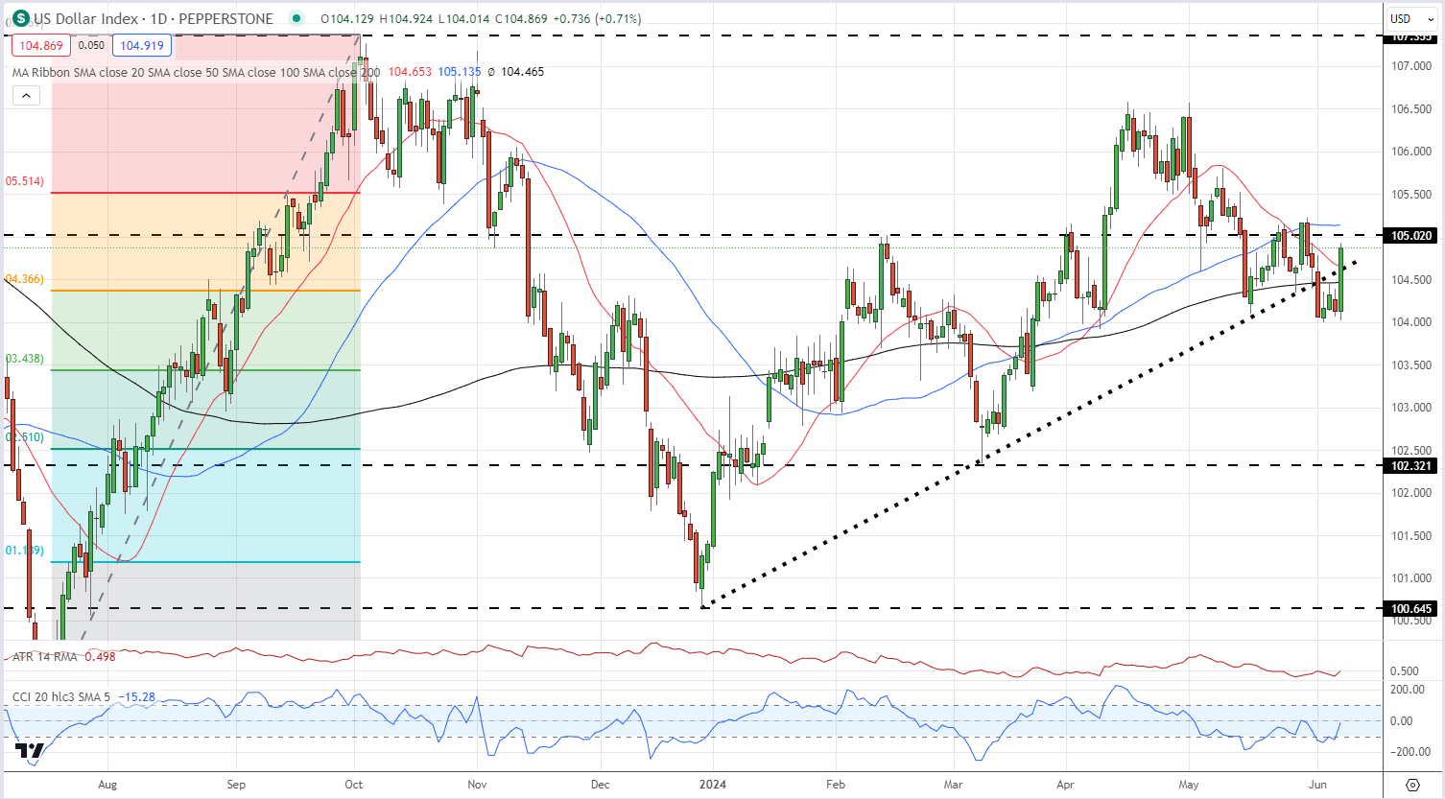Click the Oct label on time axis
Screen dimensions: 1445x799
point(354,784)
